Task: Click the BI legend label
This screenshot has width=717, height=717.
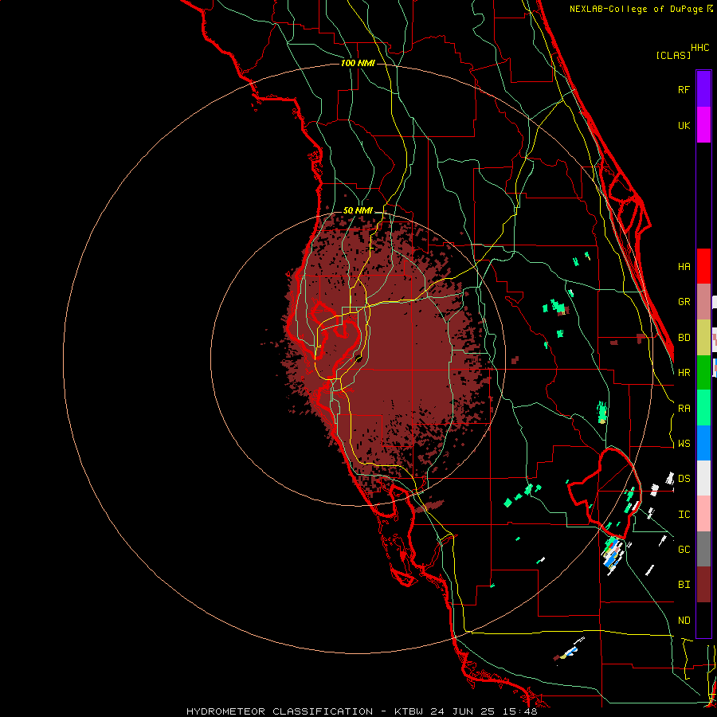Action: pyautogui.click(x=684, y=585)
